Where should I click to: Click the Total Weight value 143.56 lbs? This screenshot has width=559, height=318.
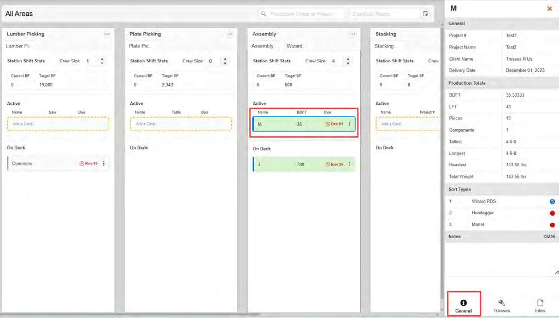515,176
